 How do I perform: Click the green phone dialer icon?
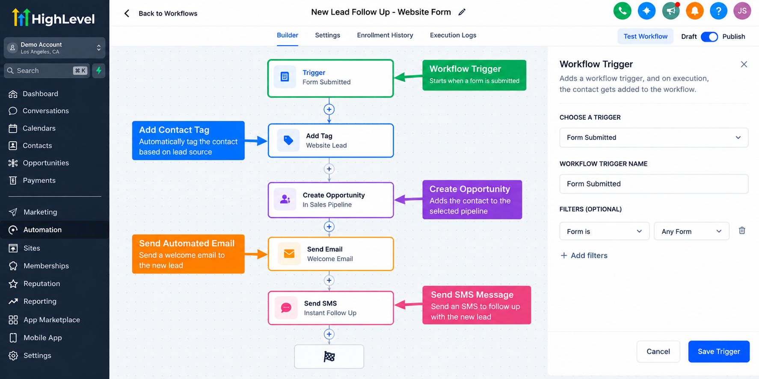pyautogui.click(x=622, y=11)
